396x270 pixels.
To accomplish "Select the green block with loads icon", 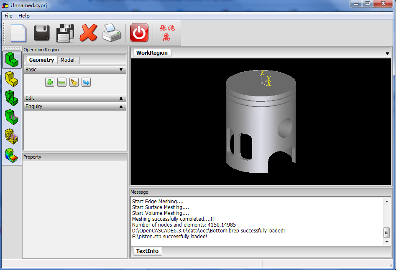I will click(x=12, y=117).
